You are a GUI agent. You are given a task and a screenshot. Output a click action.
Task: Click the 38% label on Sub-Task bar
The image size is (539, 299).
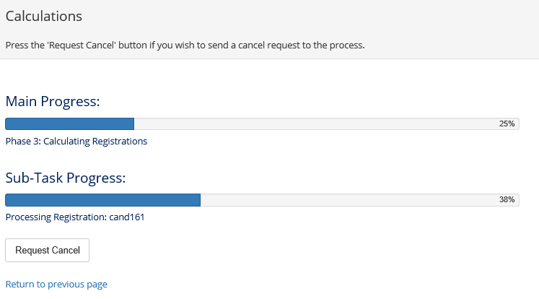coord(507,200)
